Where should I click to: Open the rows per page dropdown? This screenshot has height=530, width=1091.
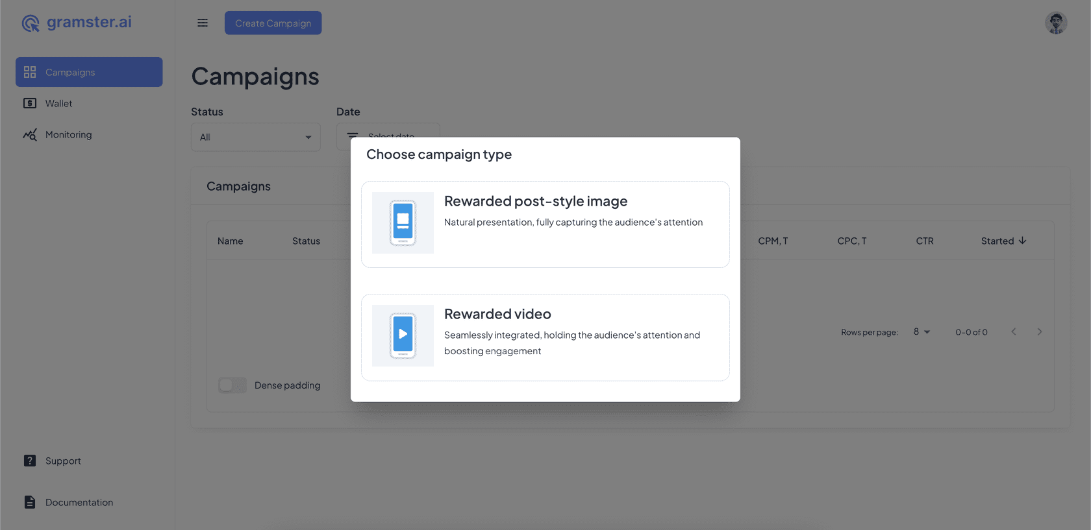pyautogui.click(x=922, y=332)
